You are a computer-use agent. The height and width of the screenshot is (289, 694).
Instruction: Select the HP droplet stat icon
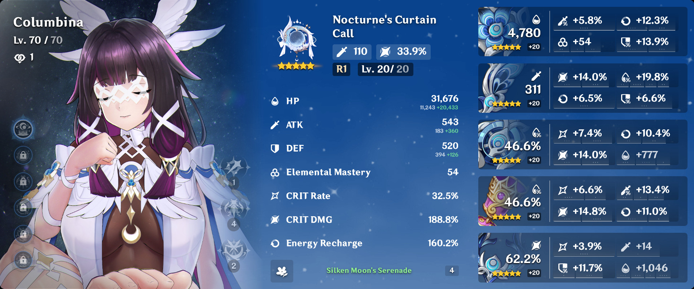(x=275, y=101)
